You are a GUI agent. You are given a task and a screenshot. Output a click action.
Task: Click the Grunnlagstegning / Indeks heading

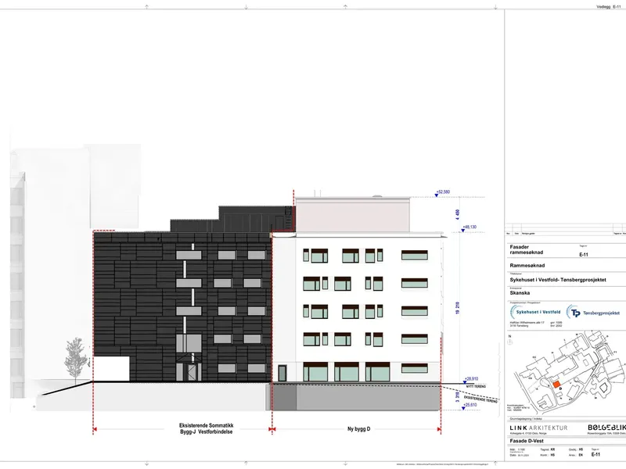click(x=525, y=419)
